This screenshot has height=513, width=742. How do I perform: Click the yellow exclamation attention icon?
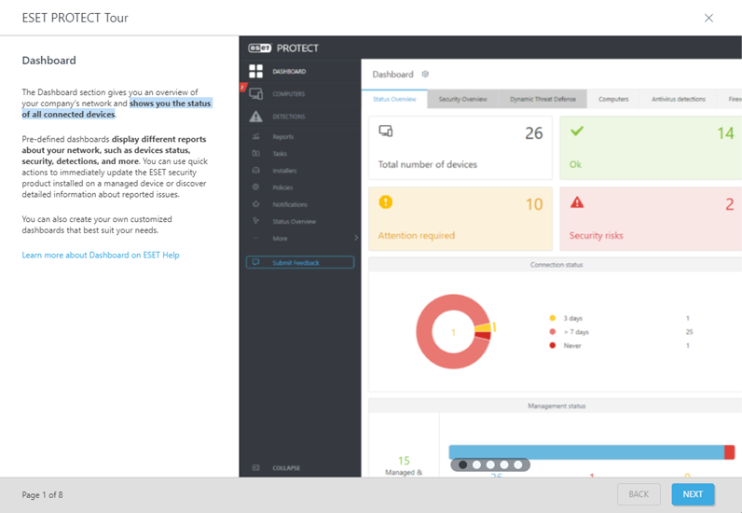[386, 202]
